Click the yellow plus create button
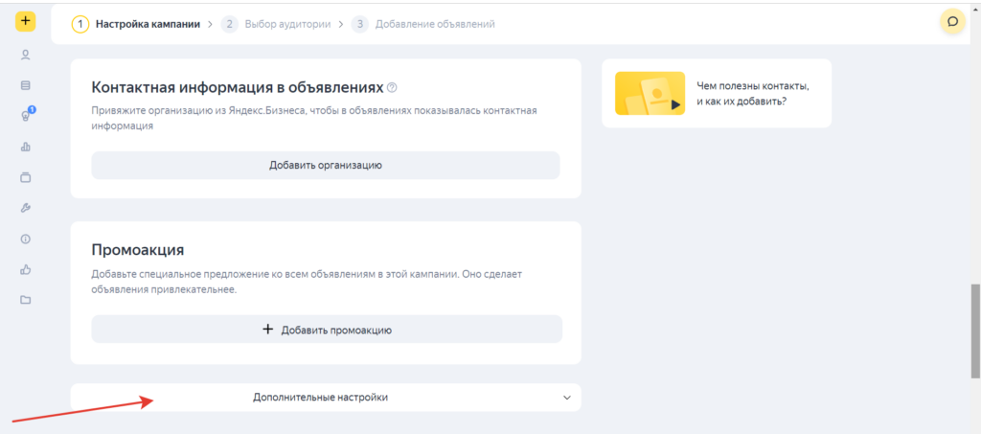This screenshot has height=434, width=981. point(26,21)
